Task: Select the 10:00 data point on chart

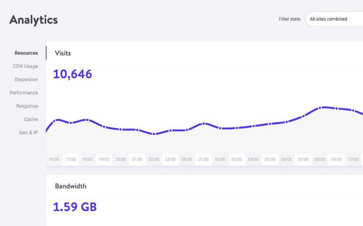Action: tap(353, 110)
